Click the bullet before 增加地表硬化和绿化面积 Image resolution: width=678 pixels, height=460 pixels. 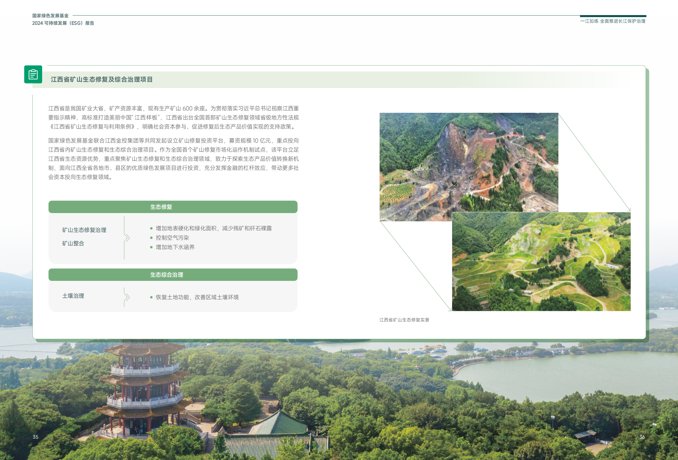[x=151, y=228]
